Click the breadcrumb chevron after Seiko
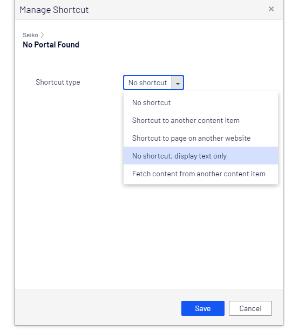Image resolution: width=285 pixels, height=331 pixels. [42, 35]
